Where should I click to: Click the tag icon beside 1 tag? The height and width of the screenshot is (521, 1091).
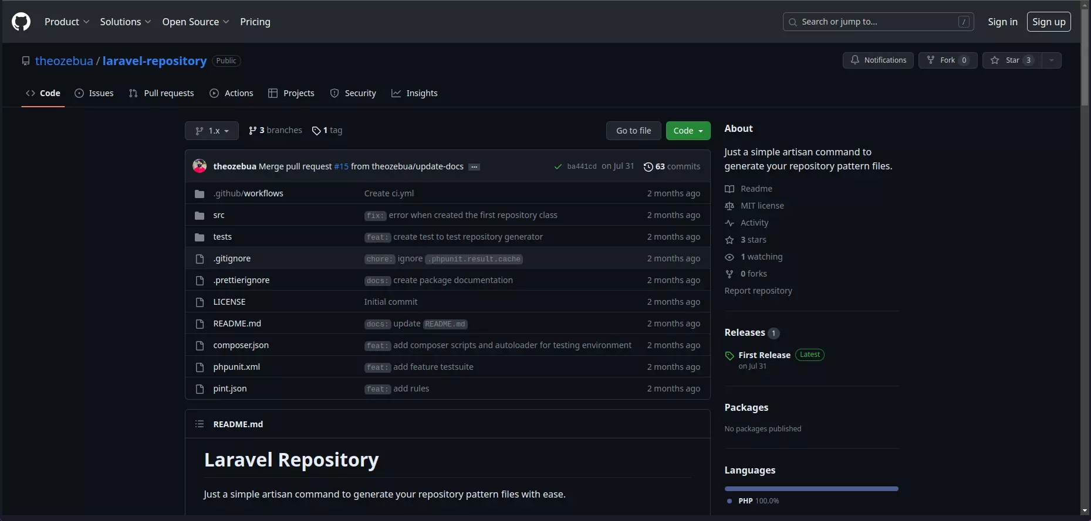[x=316, y=131]
